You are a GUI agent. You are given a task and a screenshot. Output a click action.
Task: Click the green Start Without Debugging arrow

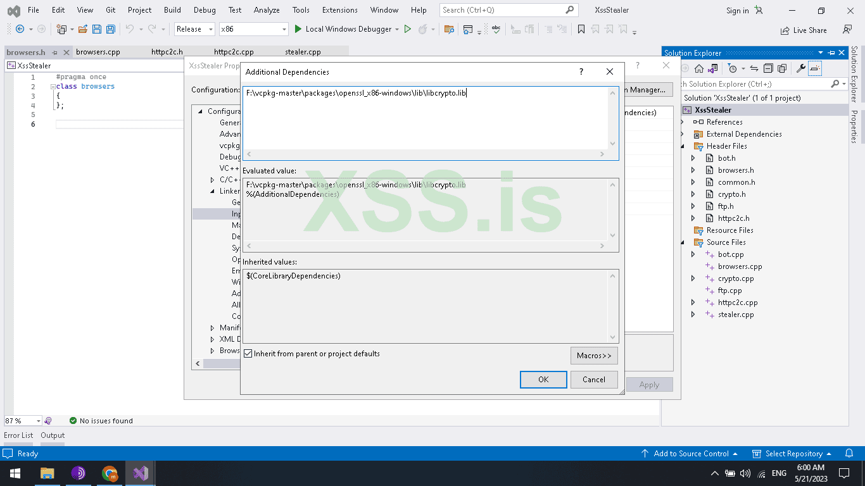pyautogui.click(x=408, y=29)
